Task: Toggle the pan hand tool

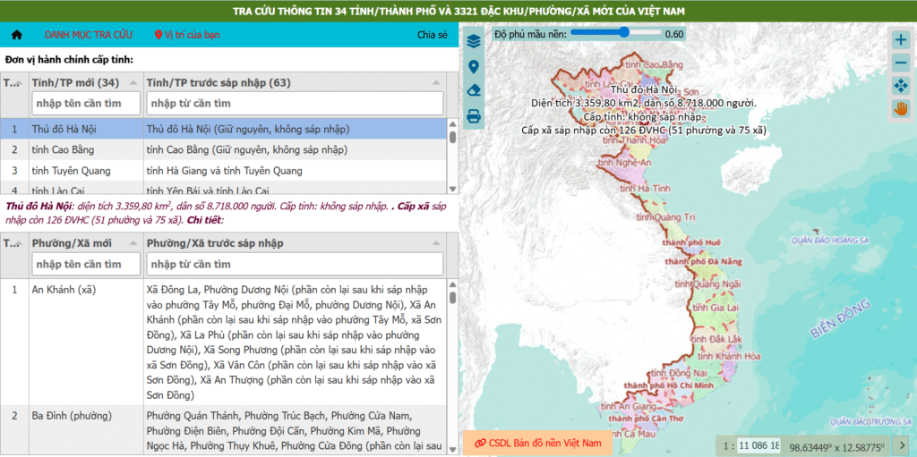Action: coord(901,109)
